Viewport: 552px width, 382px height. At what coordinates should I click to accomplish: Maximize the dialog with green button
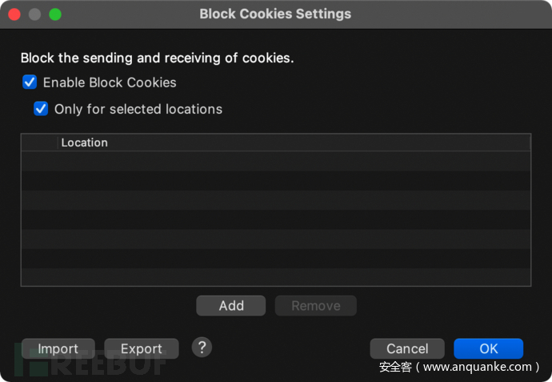(x=54, y=14)
